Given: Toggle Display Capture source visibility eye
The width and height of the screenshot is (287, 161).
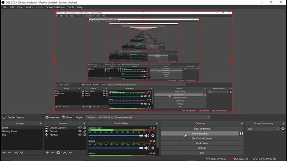Looking at the screenshot, I should click(80, 127).
